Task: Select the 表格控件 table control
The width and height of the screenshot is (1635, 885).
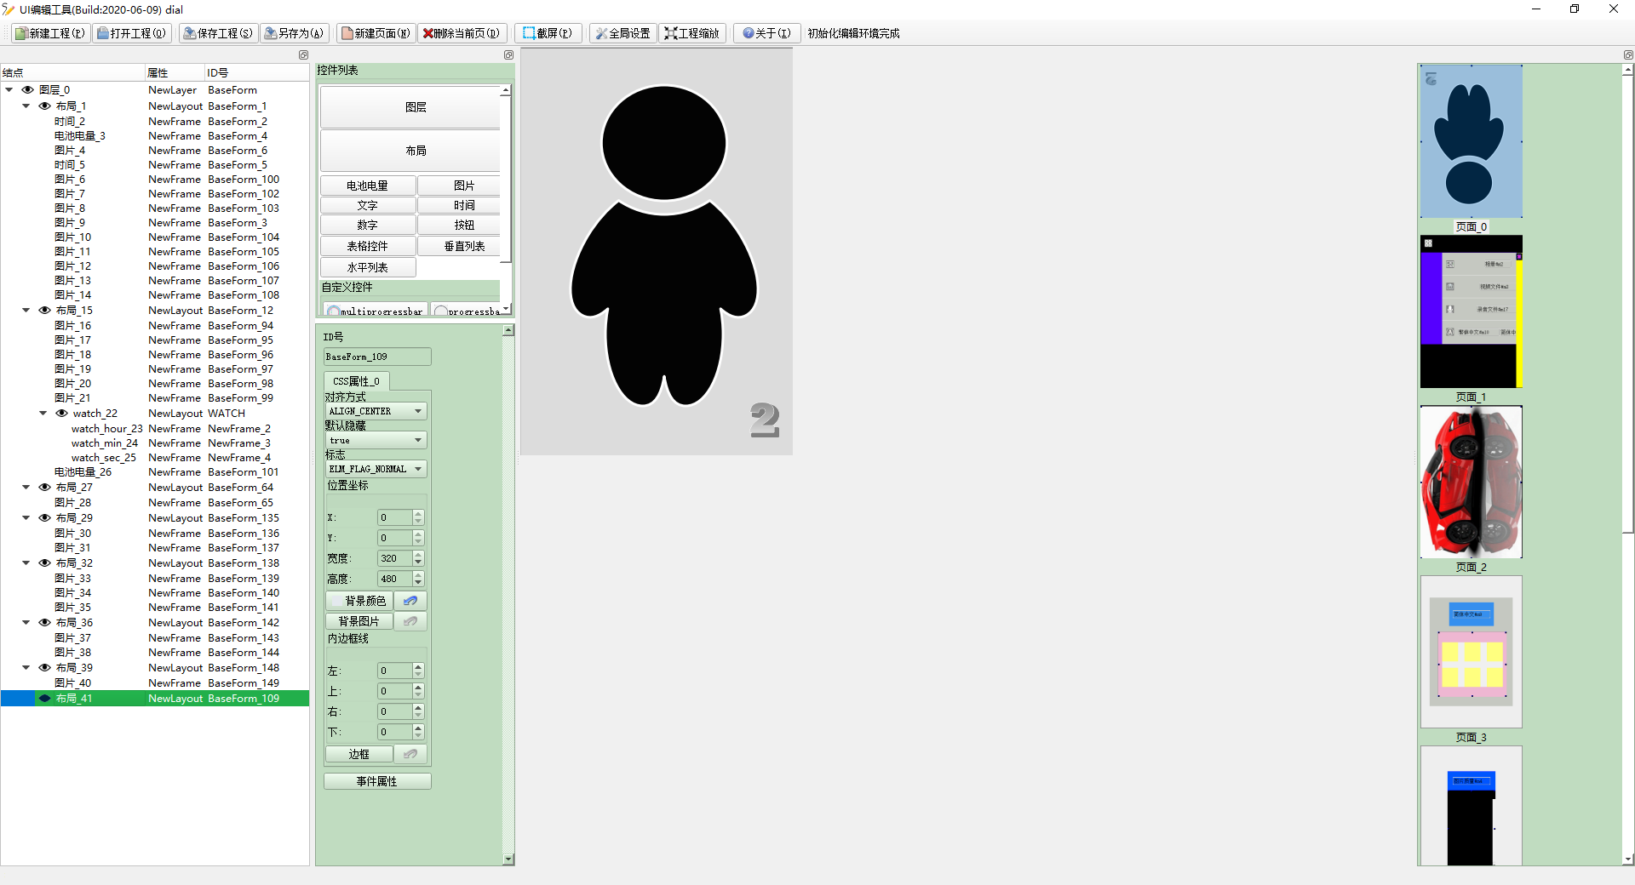Action: [x=367, y=246]
